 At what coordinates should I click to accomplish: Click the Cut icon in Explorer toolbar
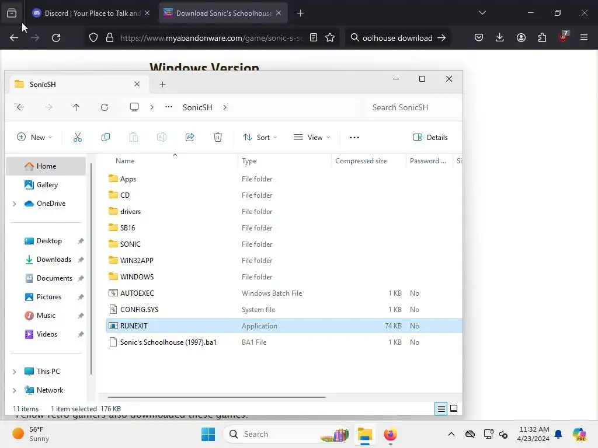point(78,137)
